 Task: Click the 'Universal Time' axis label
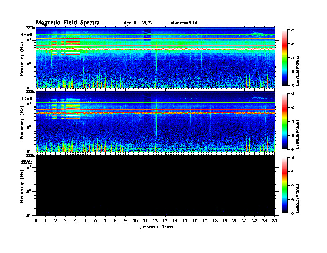156,227
